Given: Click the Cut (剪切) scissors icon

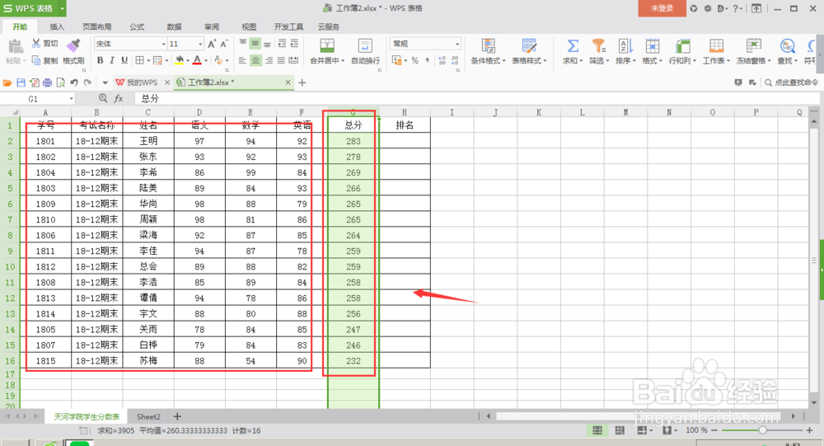Looking at the screenshot, I should point(35,43).
